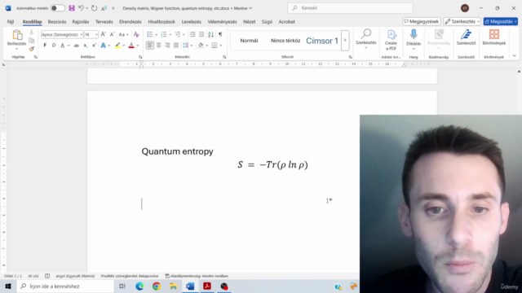Expand the document title Mentve dropdown
Screen dimensions: 522x293
coord(250,8)
